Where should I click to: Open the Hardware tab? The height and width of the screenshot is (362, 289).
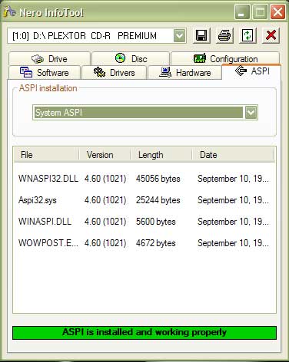pos(184,73)
